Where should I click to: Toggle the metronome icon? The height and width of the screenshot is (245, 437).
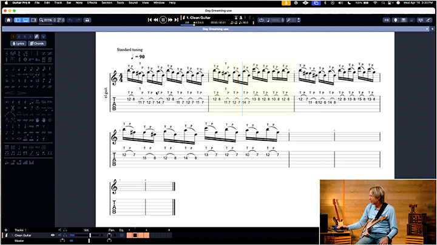(241, 18)
